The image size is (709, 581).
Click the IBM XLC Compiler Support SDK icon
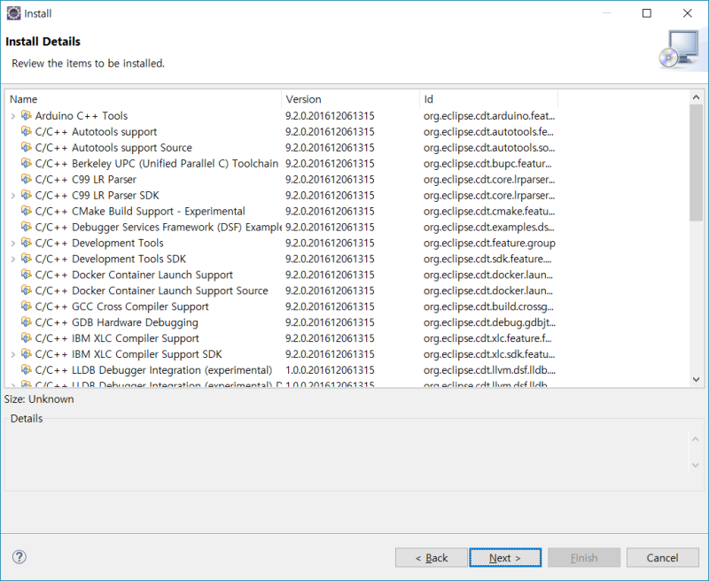click(27, 353)
